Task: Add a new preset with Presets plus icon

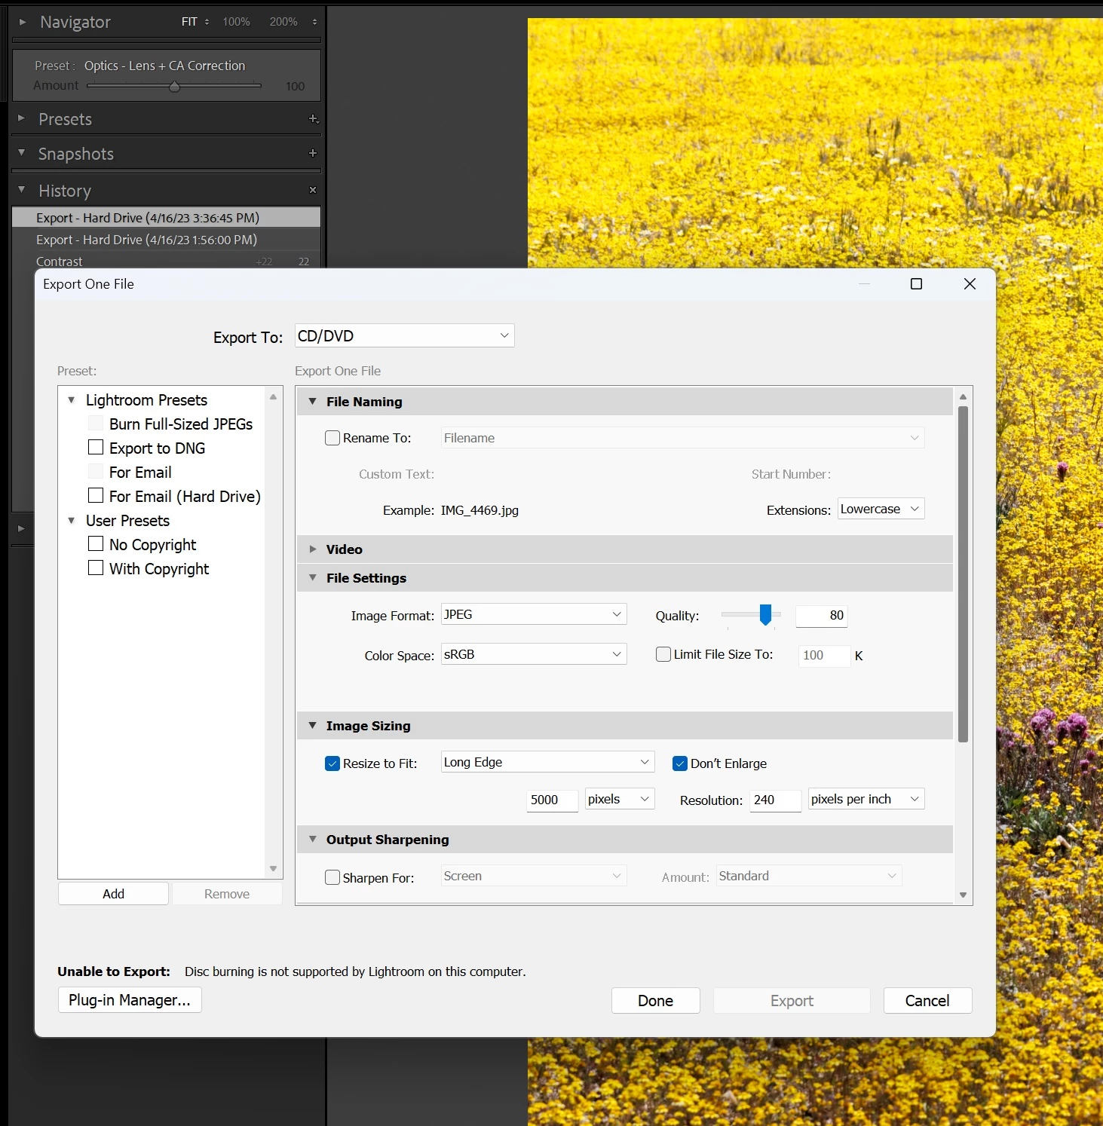Action: [x=314, y=119]
